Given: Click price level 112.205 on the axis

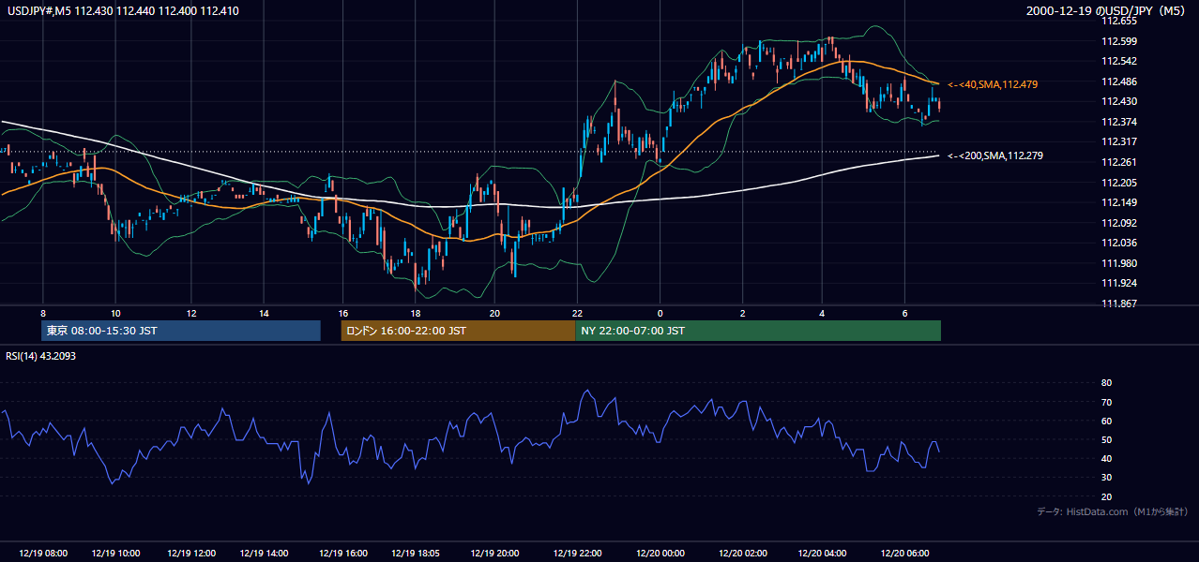Looking at the screenshot, I should [1118, 183].
